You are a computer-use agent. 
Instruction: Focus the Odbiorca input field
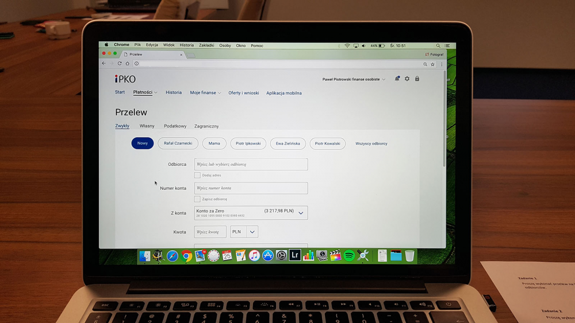pyautogui.click(x=251, y=164)
